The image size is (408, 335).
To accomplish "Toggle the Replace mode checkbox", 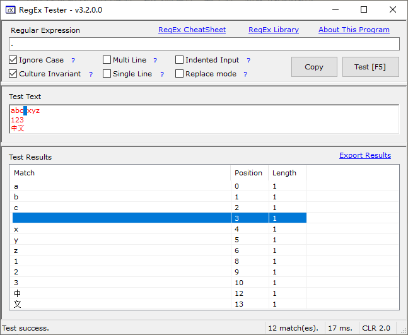I will (x=180, y=74).
